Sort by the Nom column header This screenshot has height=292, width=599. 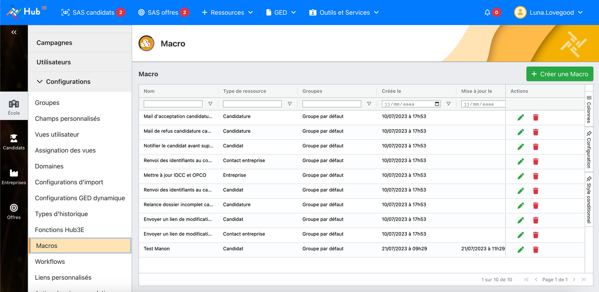click(149, 91)
